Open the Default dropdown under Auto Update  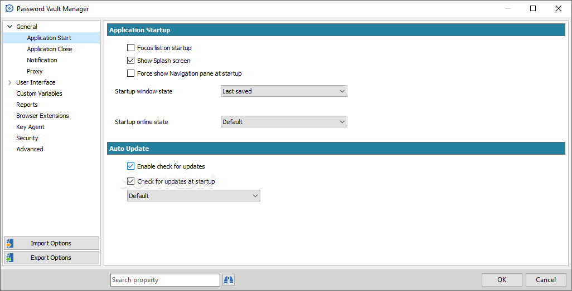pos(193,196)
